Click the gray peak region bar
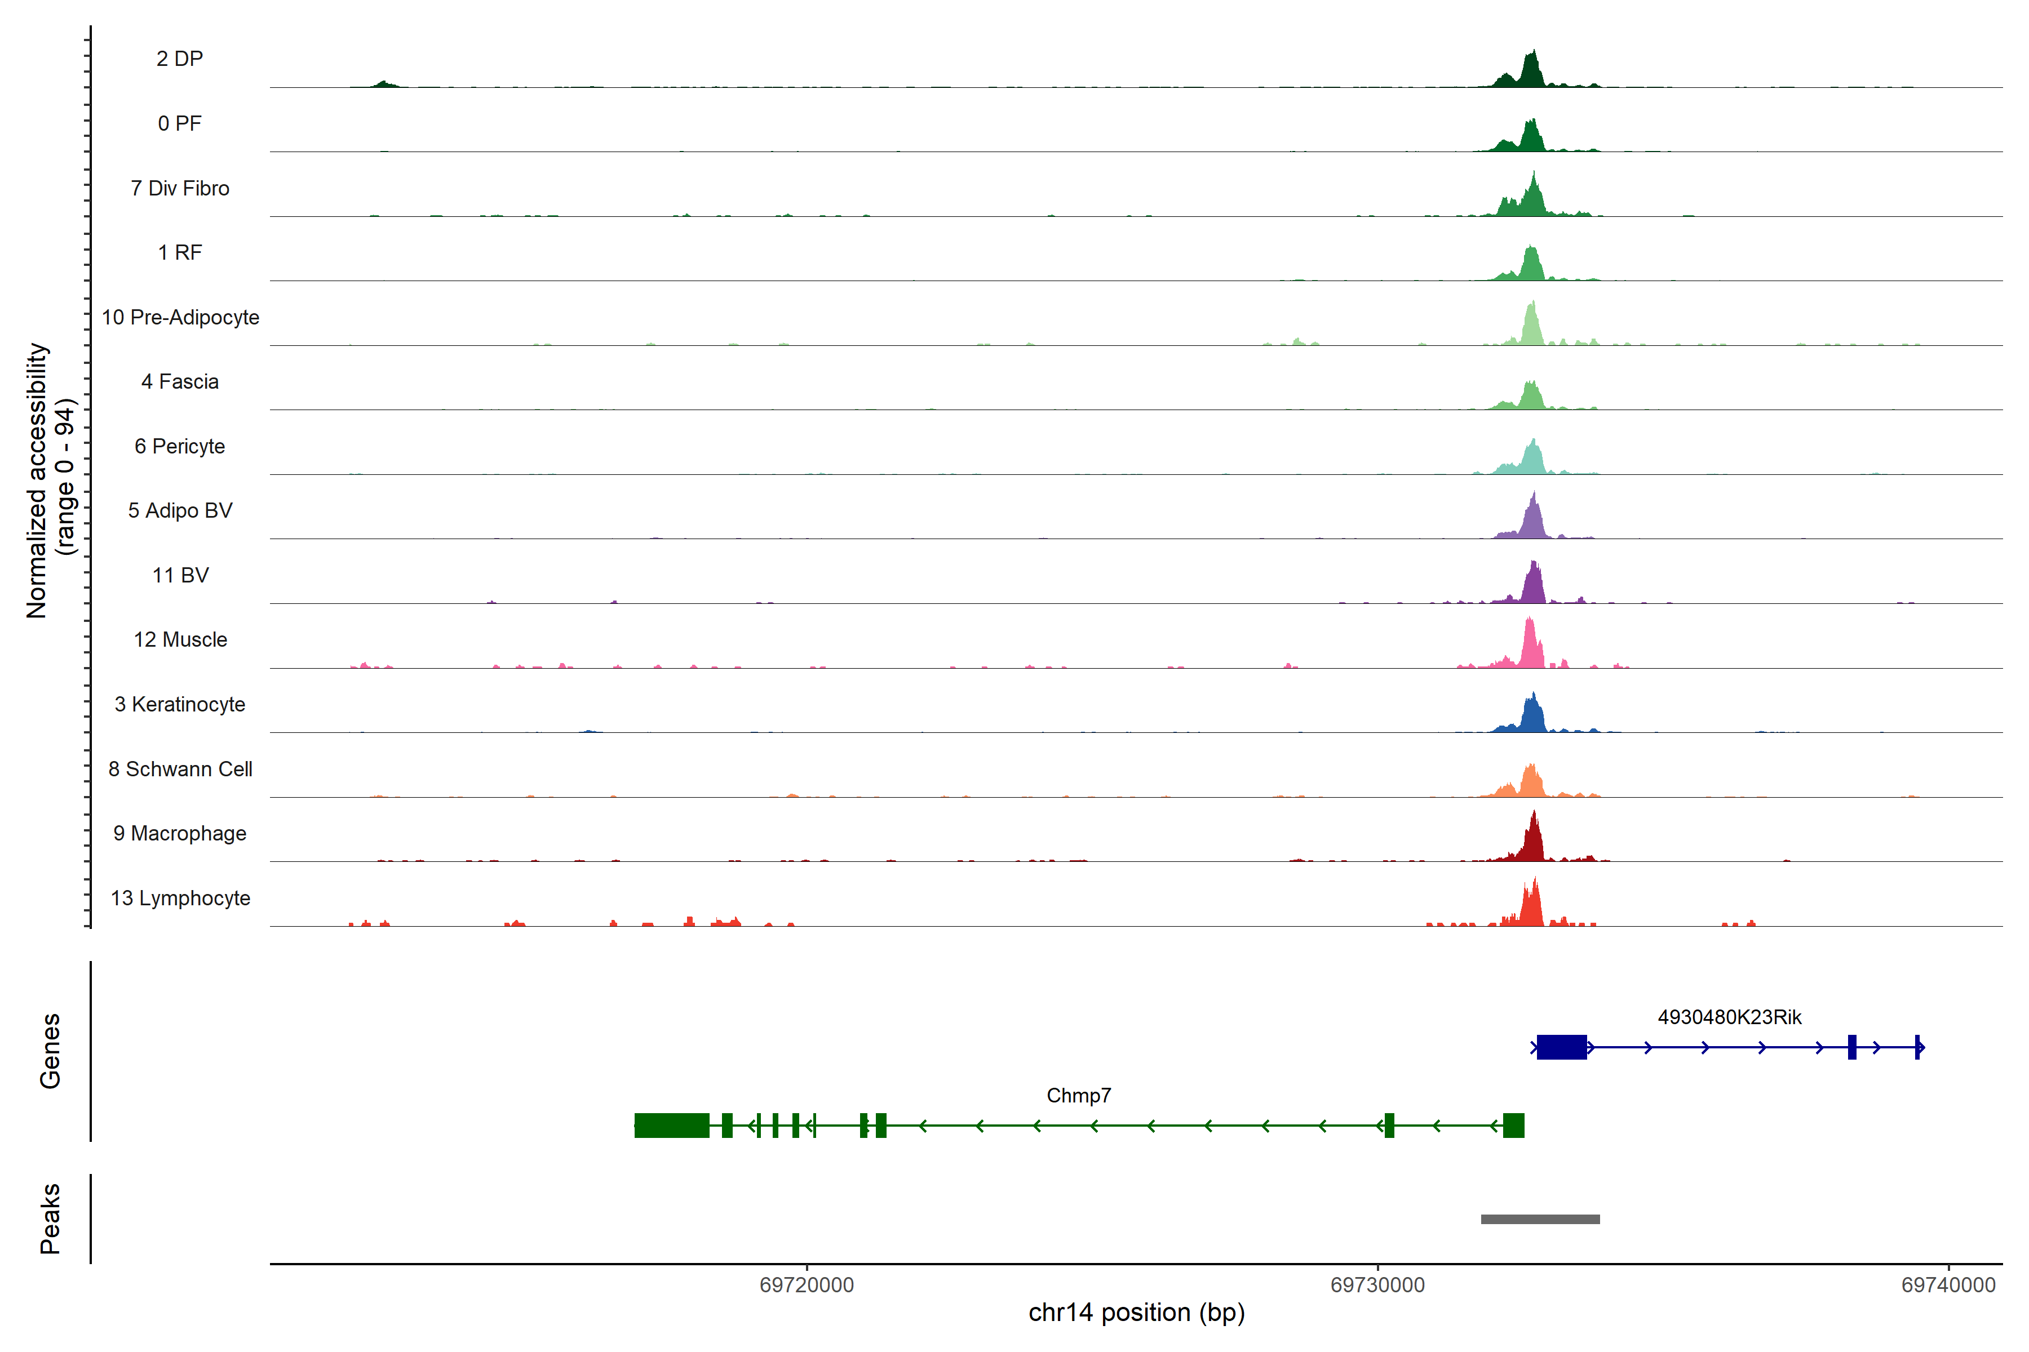Viewport: 2029px width, 1352px height. point(1540,1219)
